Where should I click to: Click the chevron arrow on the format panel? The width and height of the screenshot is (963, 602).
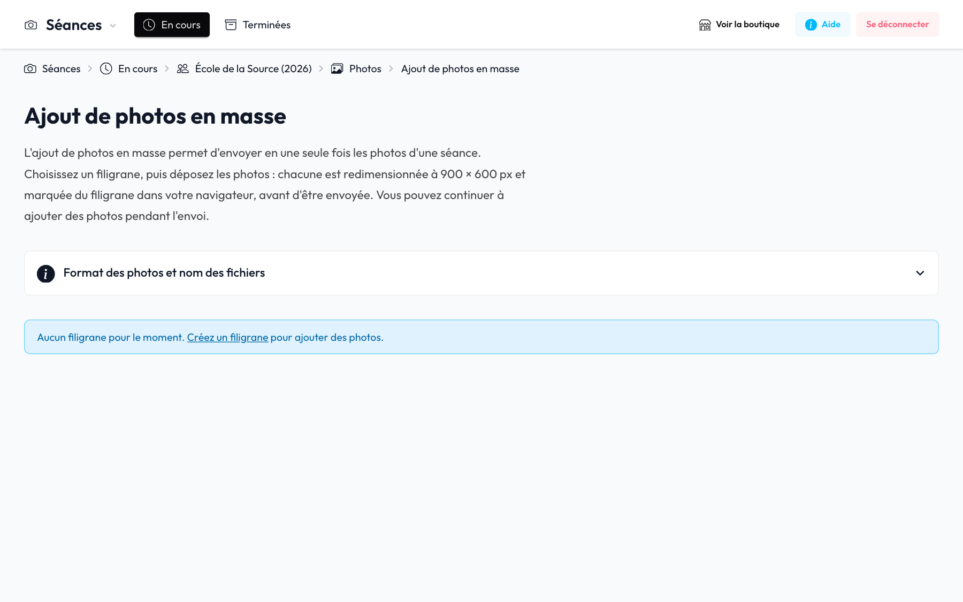[920, 273]
